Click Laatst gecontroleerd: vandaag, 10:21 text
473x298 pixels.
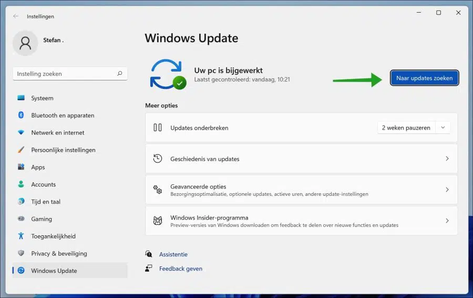(242, 80)
